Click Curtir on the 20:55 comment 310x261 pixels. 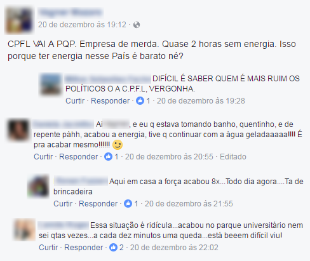click(43, 157)
